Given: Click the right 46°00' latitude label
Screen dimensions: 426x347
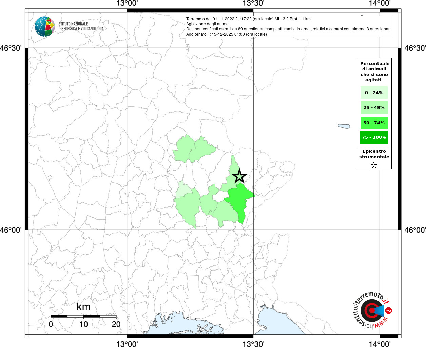Looking at the screenshot, I should 415,230.
